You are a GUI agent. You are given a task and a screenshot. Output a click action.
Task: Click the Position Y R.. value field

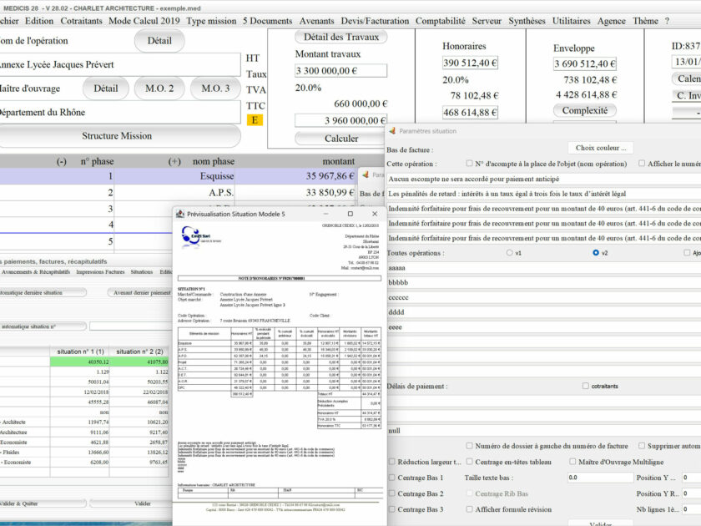click(x=691, y=493)
